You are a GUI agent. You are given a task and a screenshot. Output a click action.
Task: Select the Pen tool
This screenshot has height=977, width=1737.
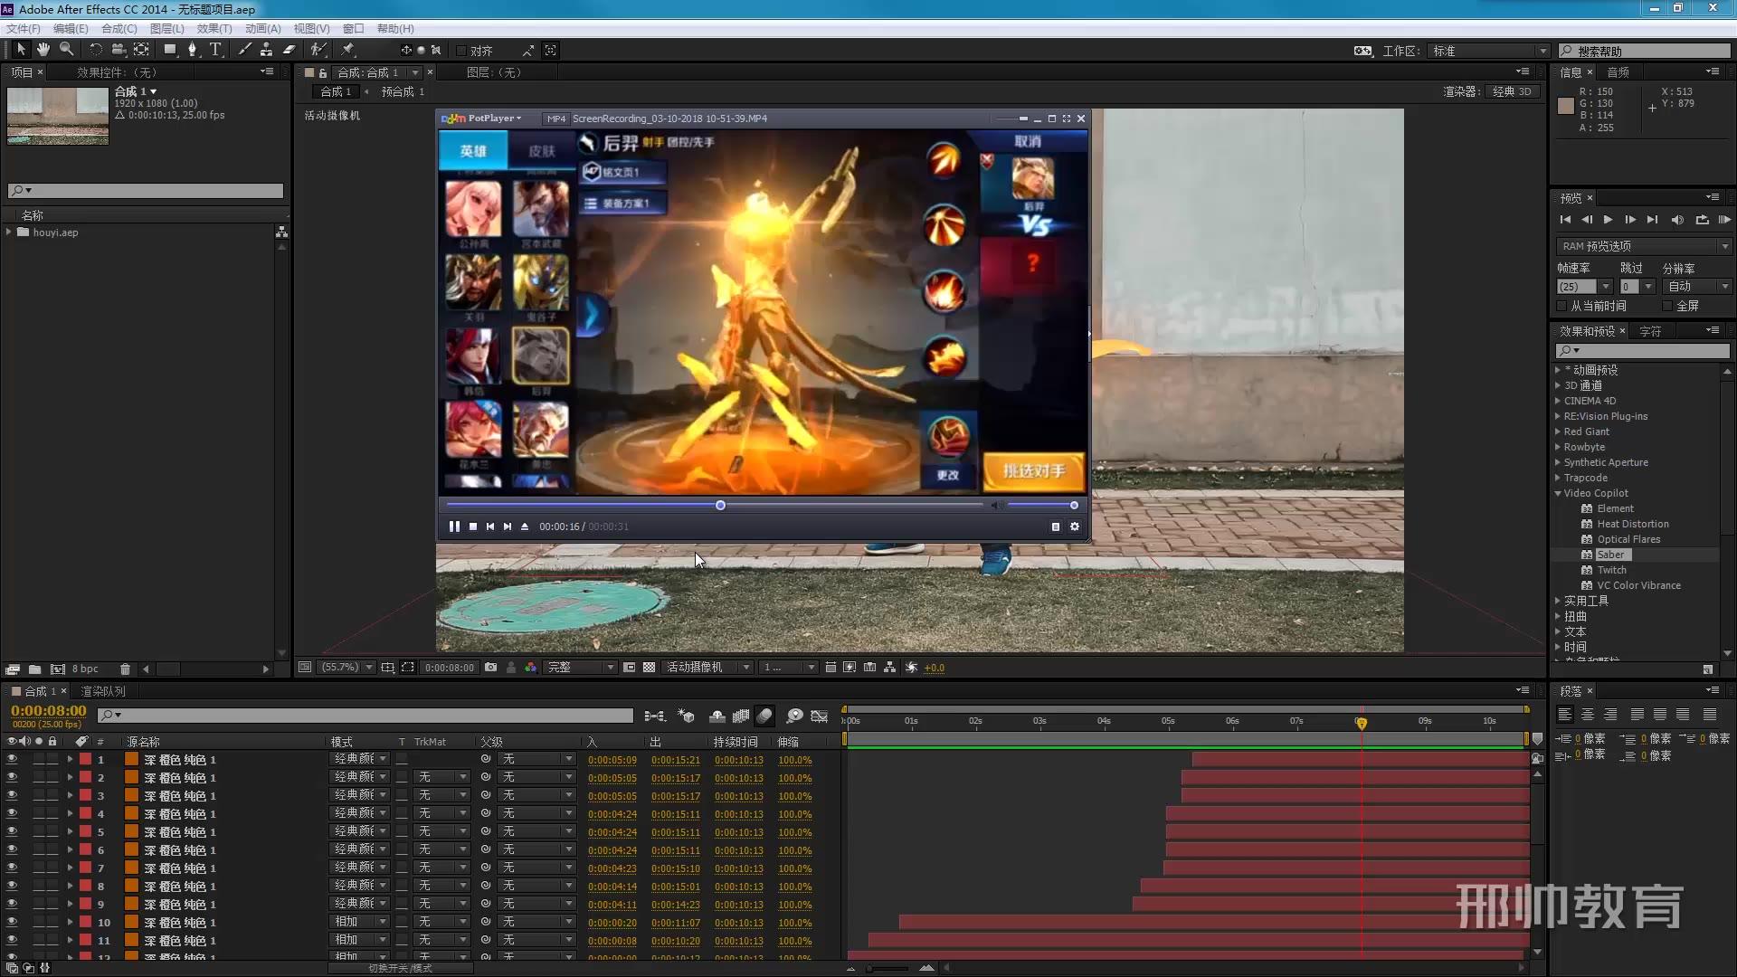[x=192, y=50]
